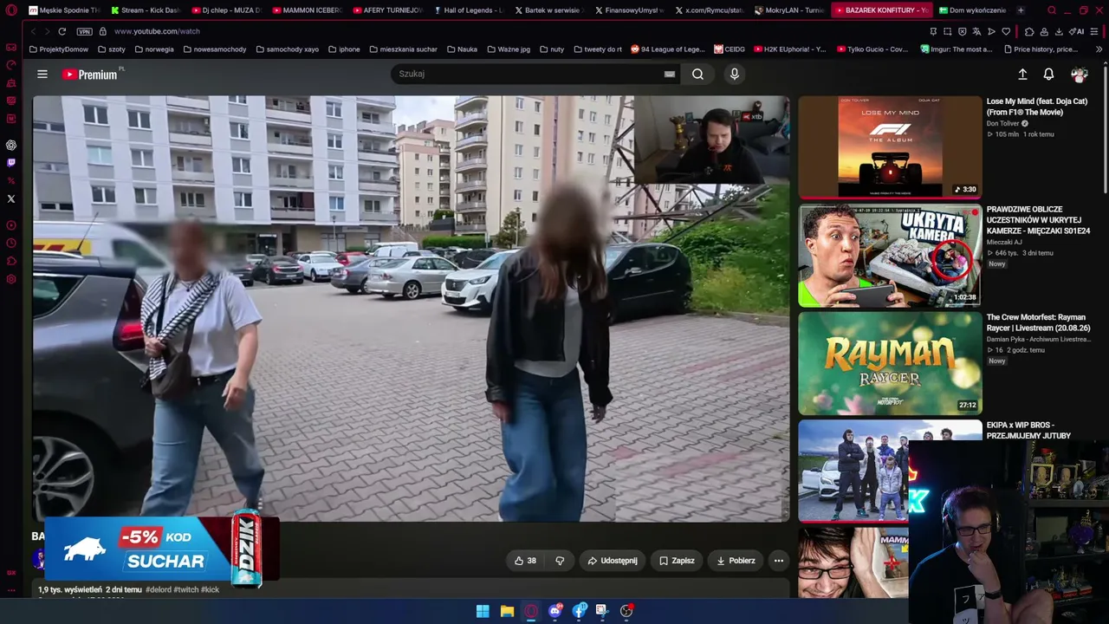The image size is (1109, 624).
Task: Switch to the Hall of Legends tab
Action: coord(468,10)
